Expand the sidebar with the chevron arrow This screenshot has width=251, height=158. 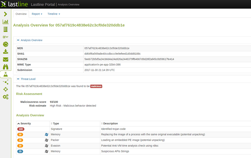[x=5, y=14]
